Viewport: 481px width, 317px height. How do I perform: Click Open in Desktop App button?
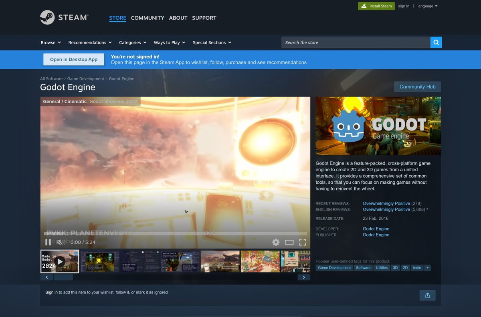point(74,59)
